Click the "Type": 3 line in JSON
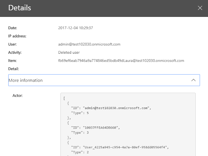208x156 pixels. tap(79, 133)
